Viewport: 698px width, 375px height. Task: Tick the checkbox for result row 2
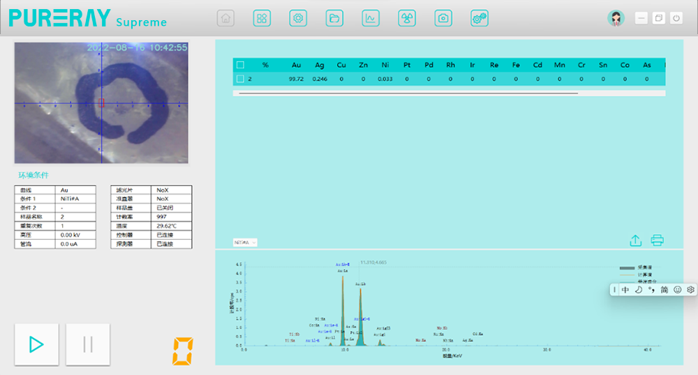240,79
